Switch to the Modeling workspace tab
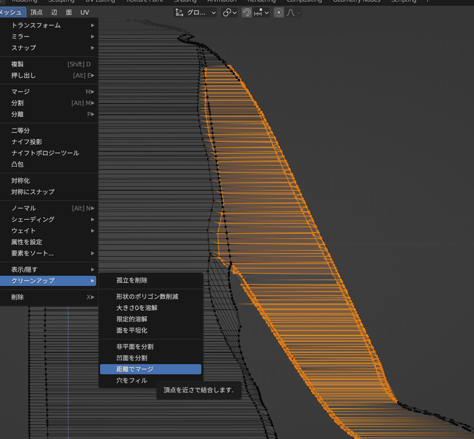The width and height of the screenshot is (474, 439). click(25, 1)
